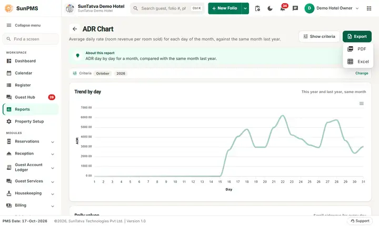Click the search magnifier icon in the top bar
Viewport: 379px width, 226px height.
click(136, 8)
